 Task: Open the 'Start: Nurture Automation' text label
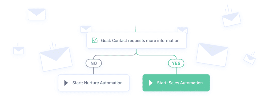tap(97, 83)
